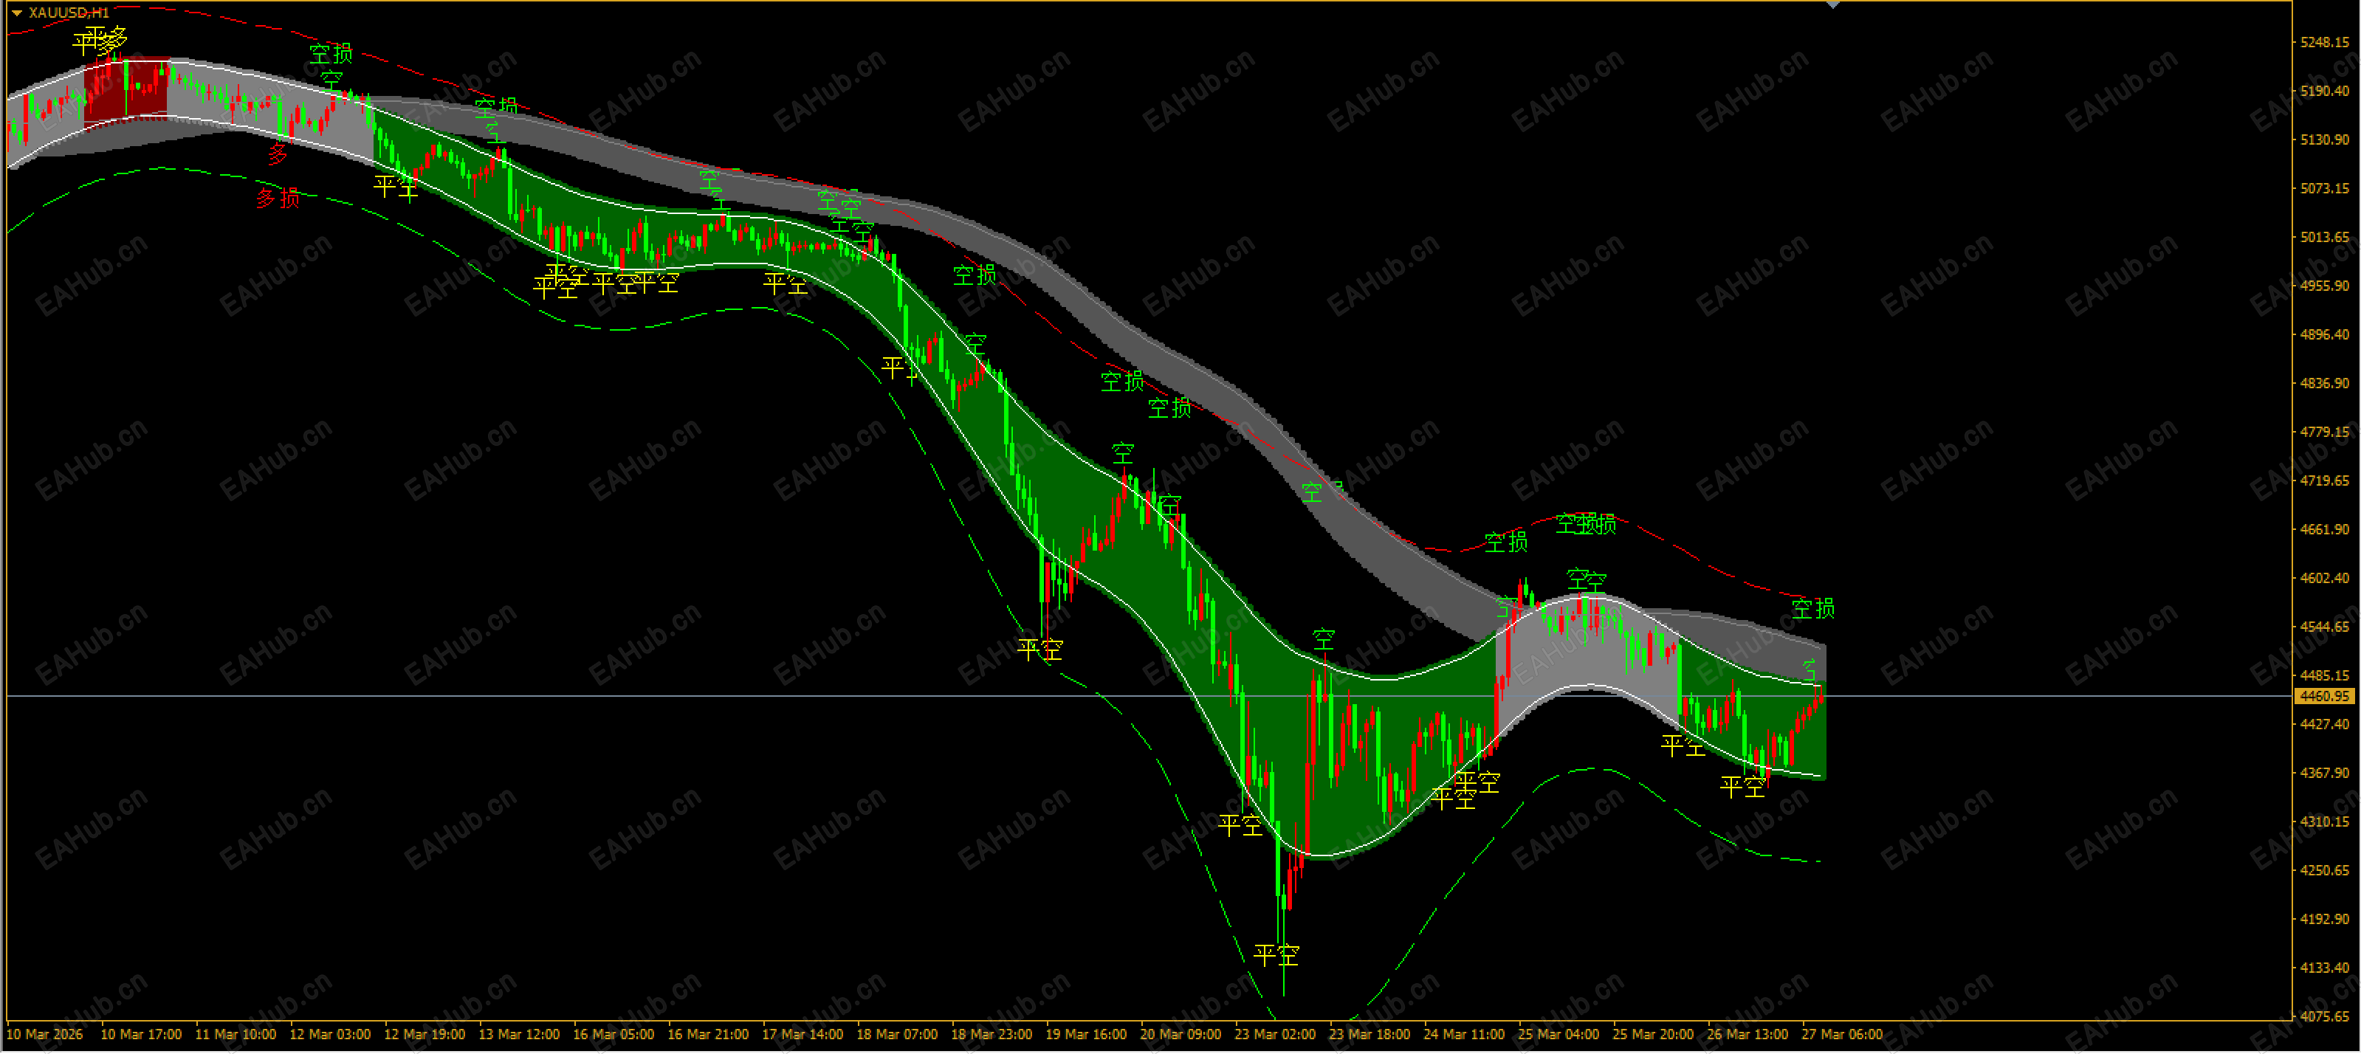Select the lowest yellow 平空 label on chart

(1276, 956)
